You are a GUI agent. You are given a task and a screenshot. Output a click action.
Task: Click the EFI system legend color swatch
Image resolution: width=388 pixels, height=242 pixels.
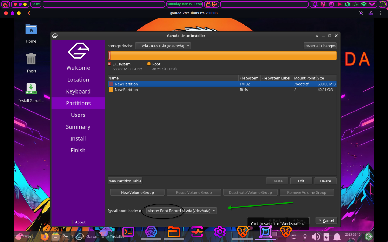tap(109, 64)
